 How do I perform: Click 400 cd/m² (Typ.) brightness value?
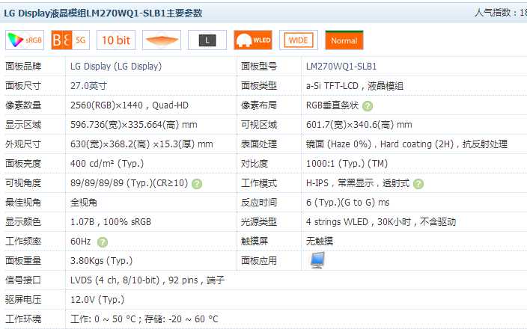107,164
